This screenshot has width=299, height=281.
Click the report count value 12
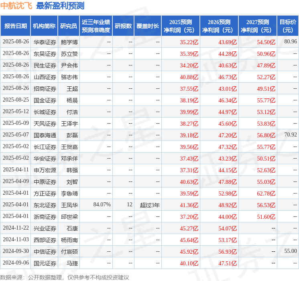(130, 204)
